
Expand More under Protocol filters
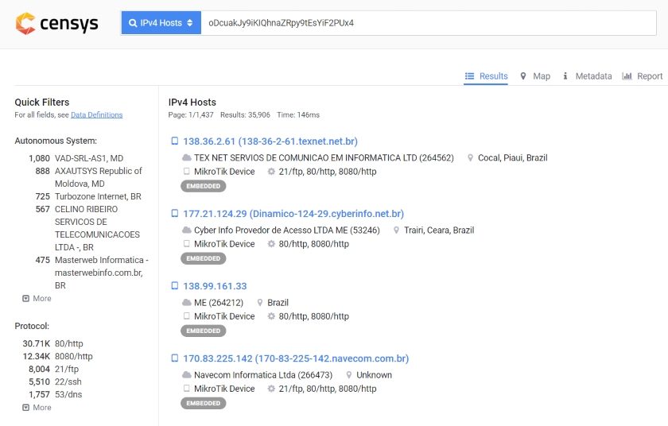point(37,407)
